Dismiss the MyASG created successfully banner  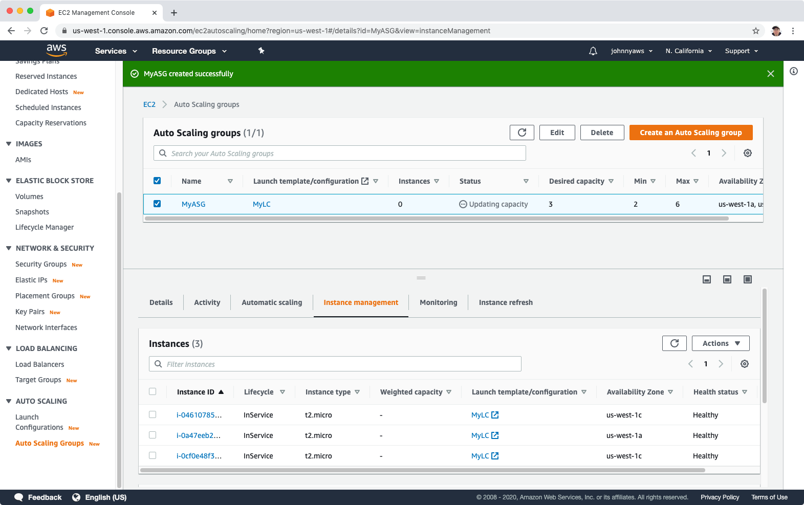(x=771, y=74)
